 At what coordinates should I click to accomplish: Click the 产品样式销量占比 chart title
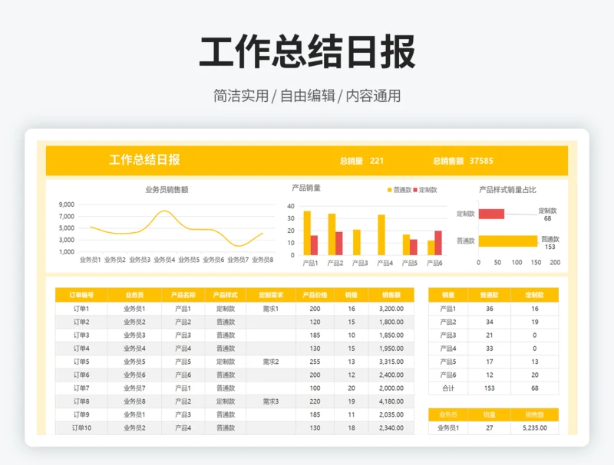(507, 190)
